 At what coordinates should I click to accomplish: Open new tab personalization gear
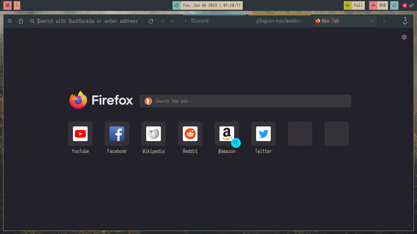pyautogui.click(x=404, y=37)
